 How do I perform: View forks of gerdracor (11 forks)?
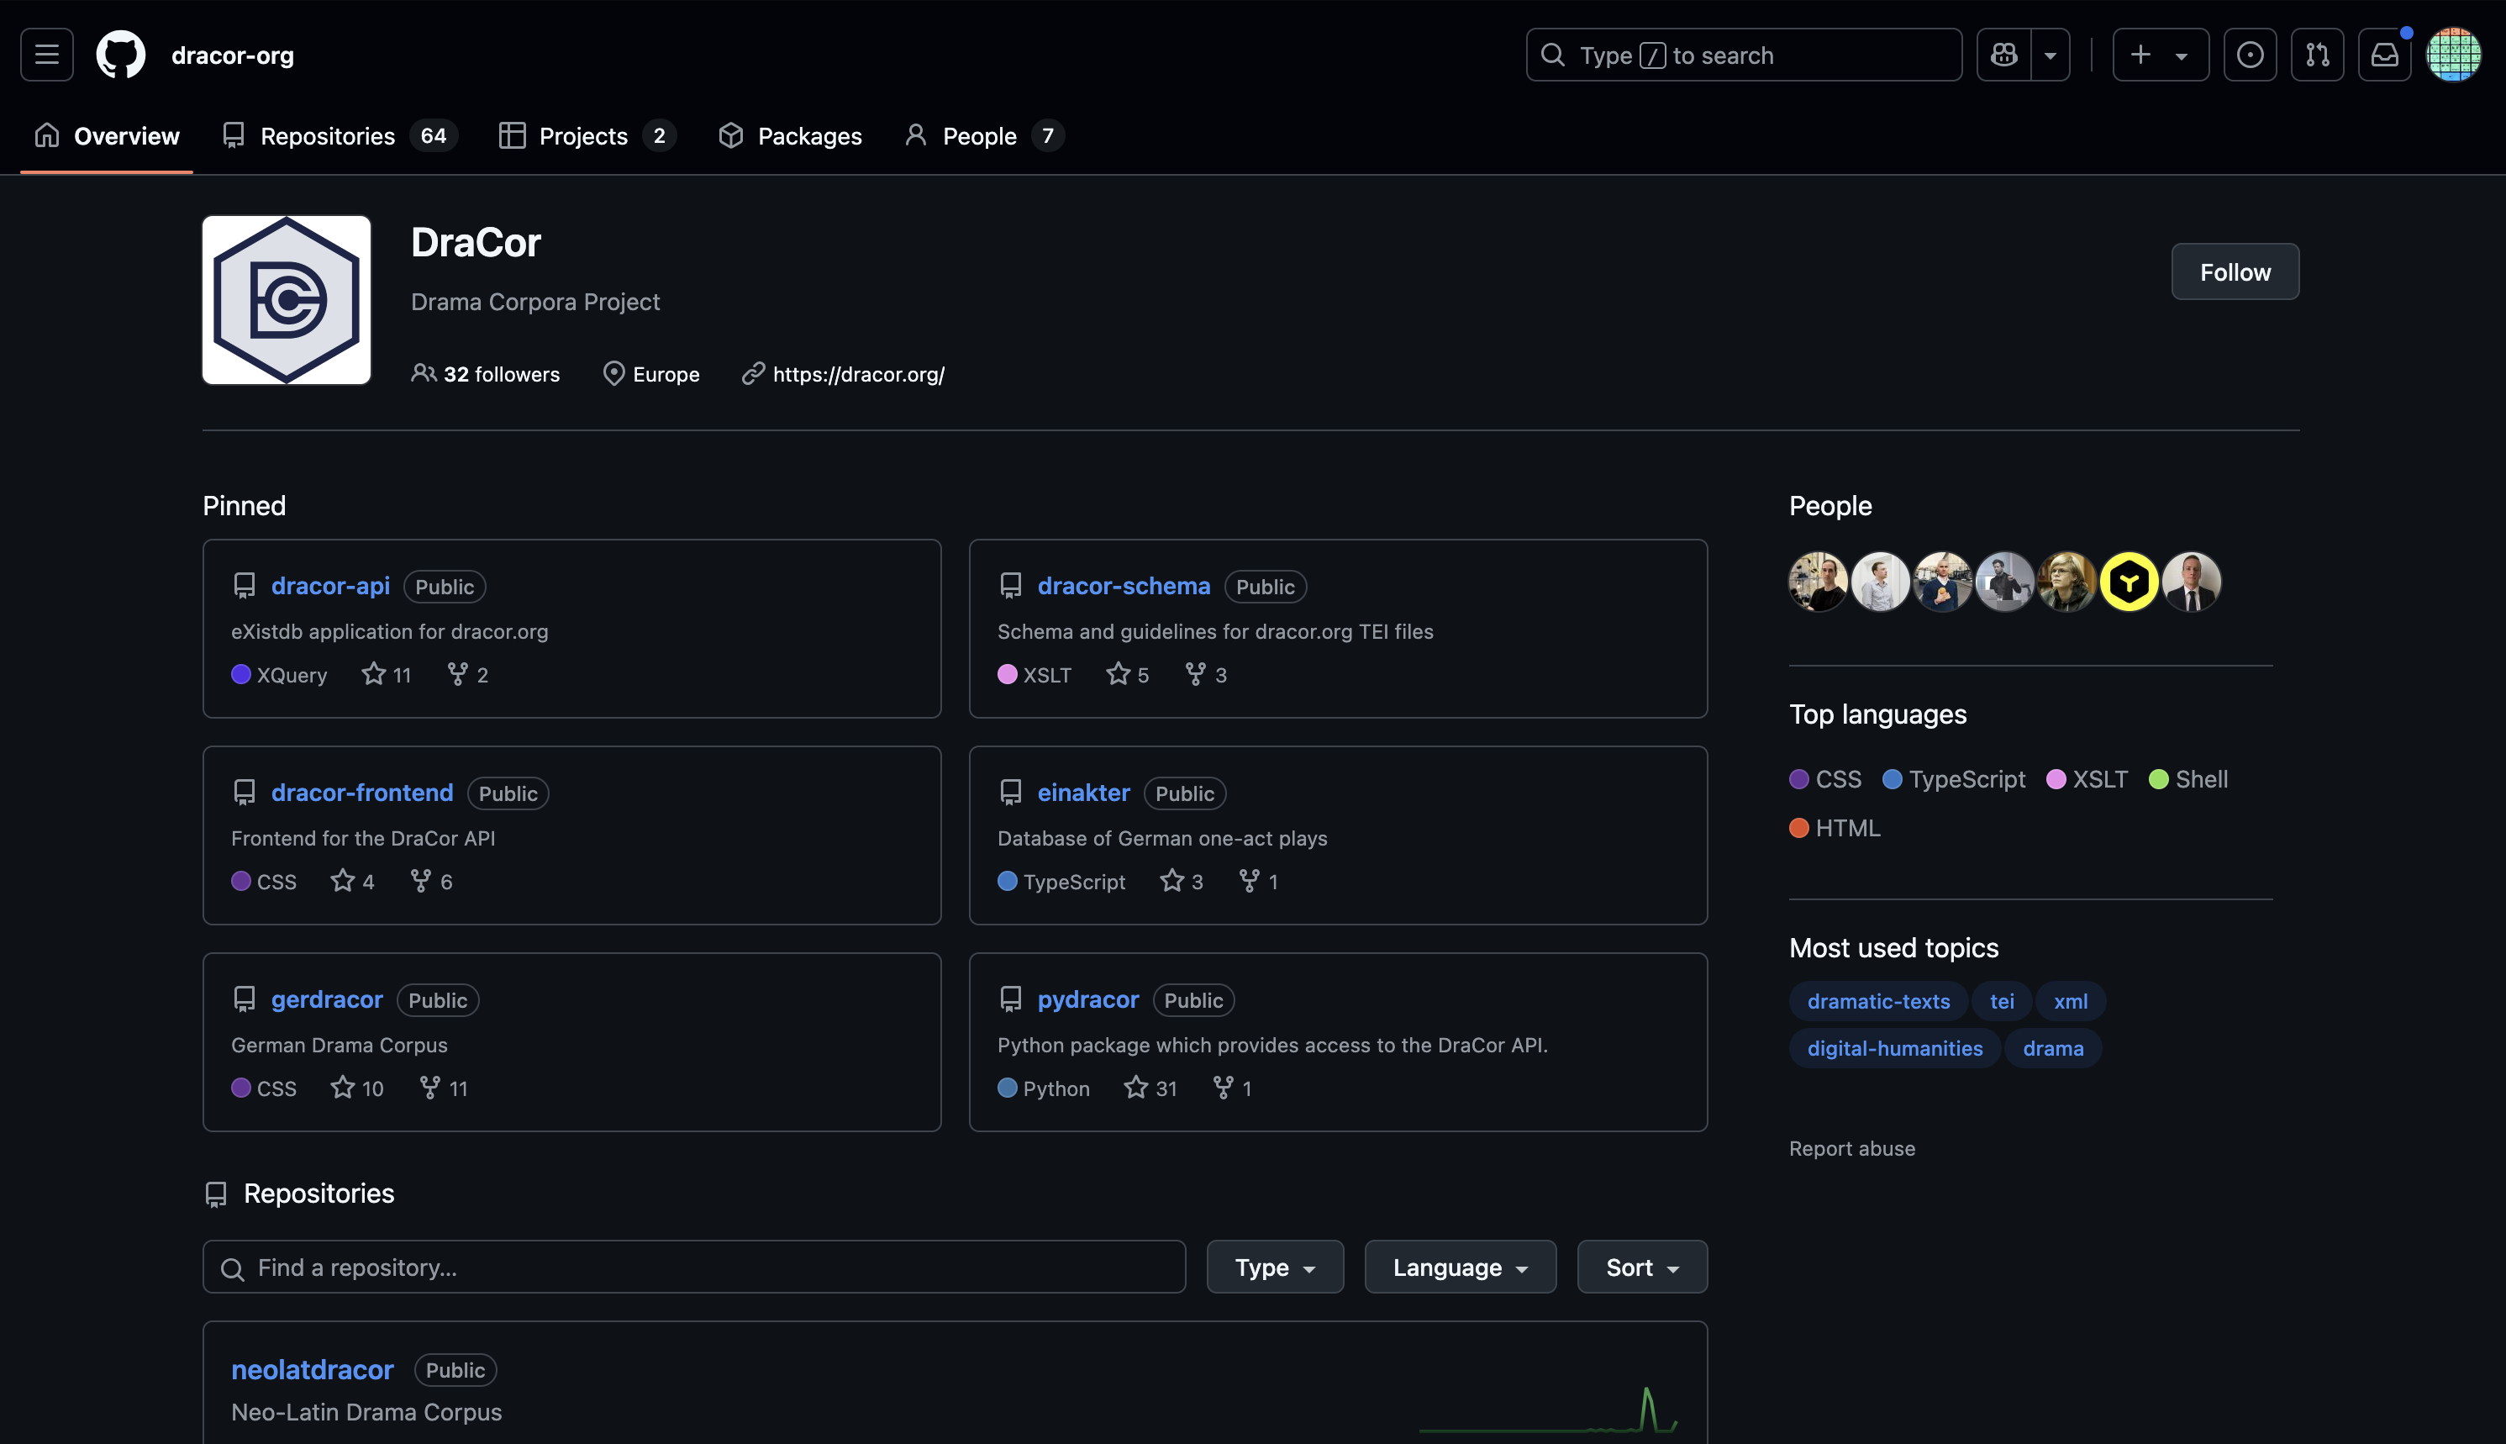pos(443,1088)
